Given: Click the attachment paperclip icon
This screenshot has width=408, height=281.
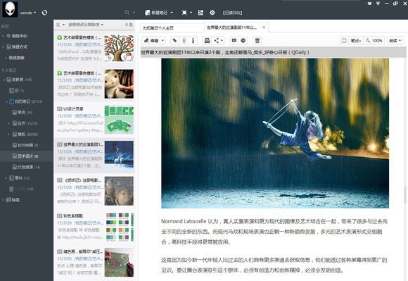Looking at the screenshot, I should click(184, 40).
